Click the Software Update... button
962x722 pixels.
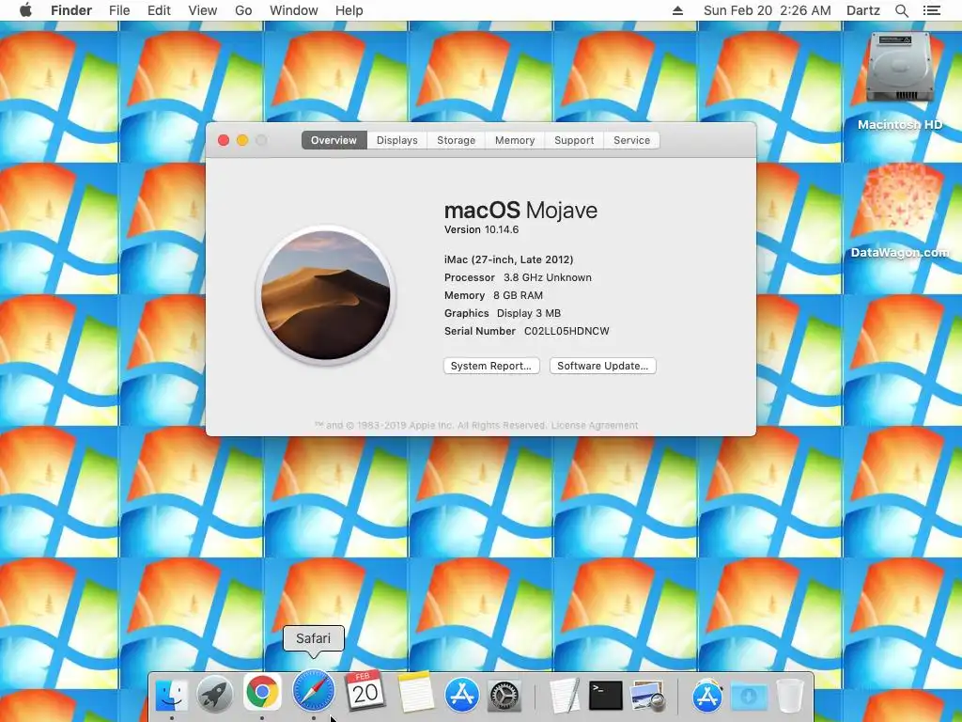point(602,366)
